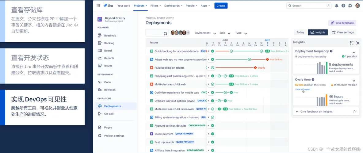Open issue Quick payment

pos(164,134)
